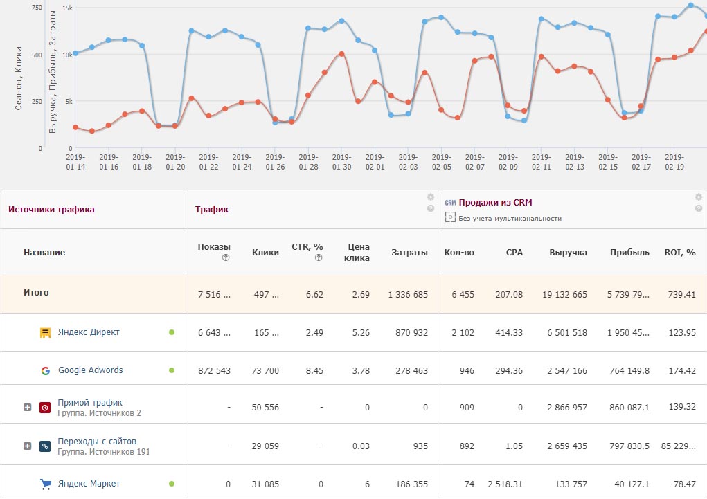The width and height of the screenshot is (707, 499).
Task: Click Google Adwords clicks 73 700
Action: tap(265, 370)
